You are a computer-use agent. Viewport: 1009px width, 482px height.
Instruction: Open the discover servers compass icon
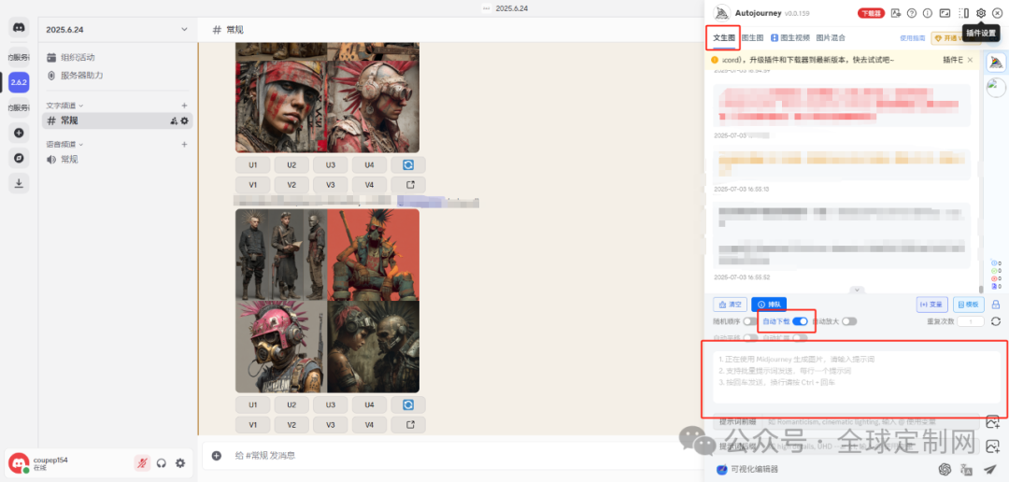click(x=19, y=158)
